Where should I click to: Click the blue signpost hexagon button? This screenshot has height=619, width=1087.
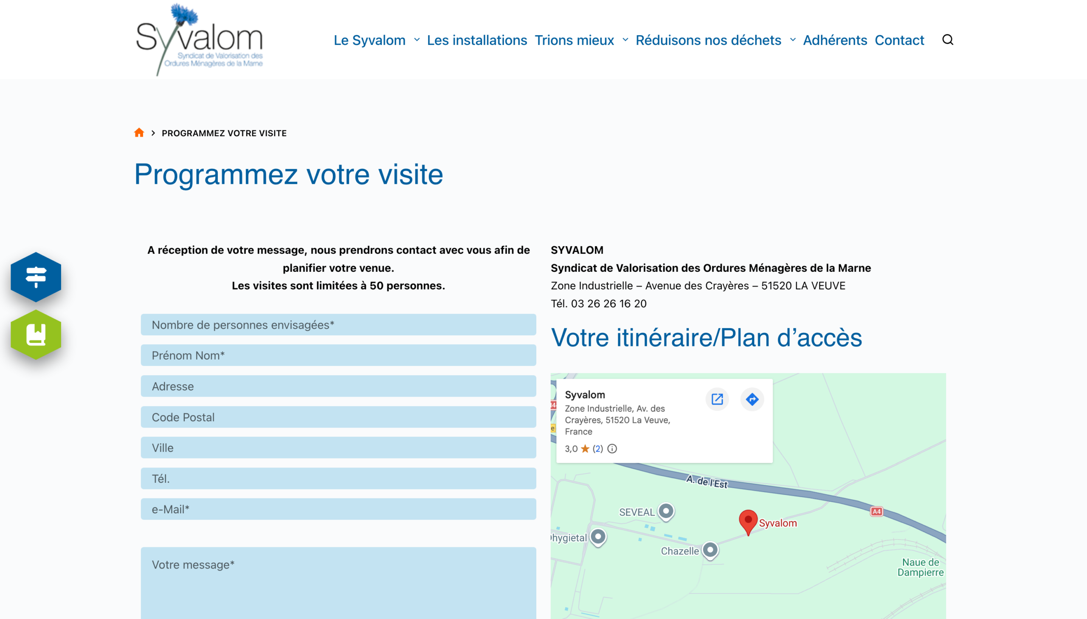click(x=36, y=277)
